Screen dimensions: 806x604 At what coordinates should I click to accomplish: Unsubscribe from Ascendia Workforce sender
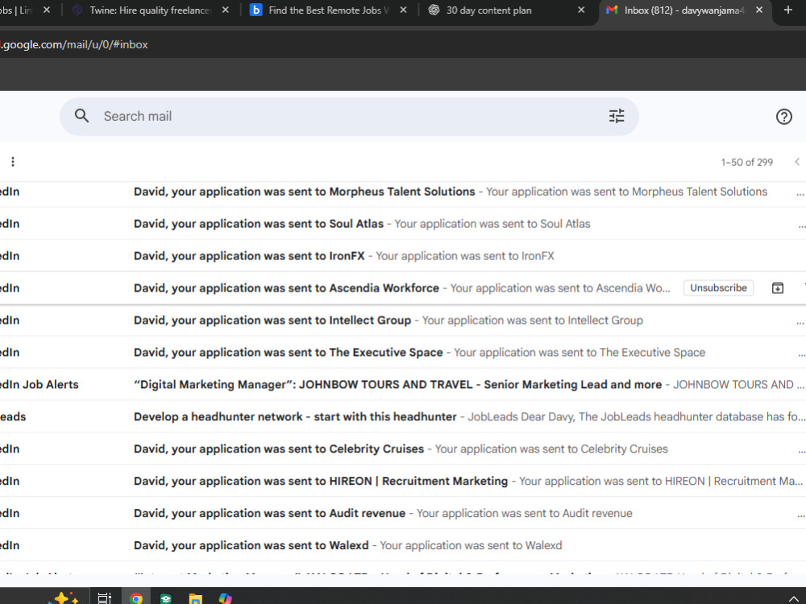[x=718, y=288]
